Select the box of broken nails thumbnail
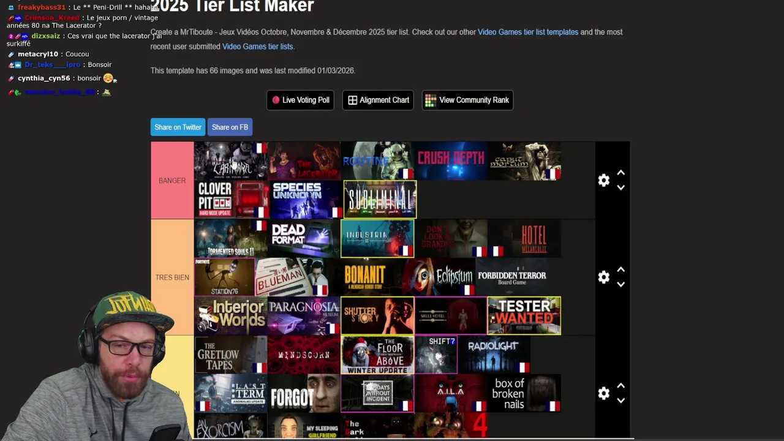This screenshot has height=441, width=784. click(x=524, y=393)
